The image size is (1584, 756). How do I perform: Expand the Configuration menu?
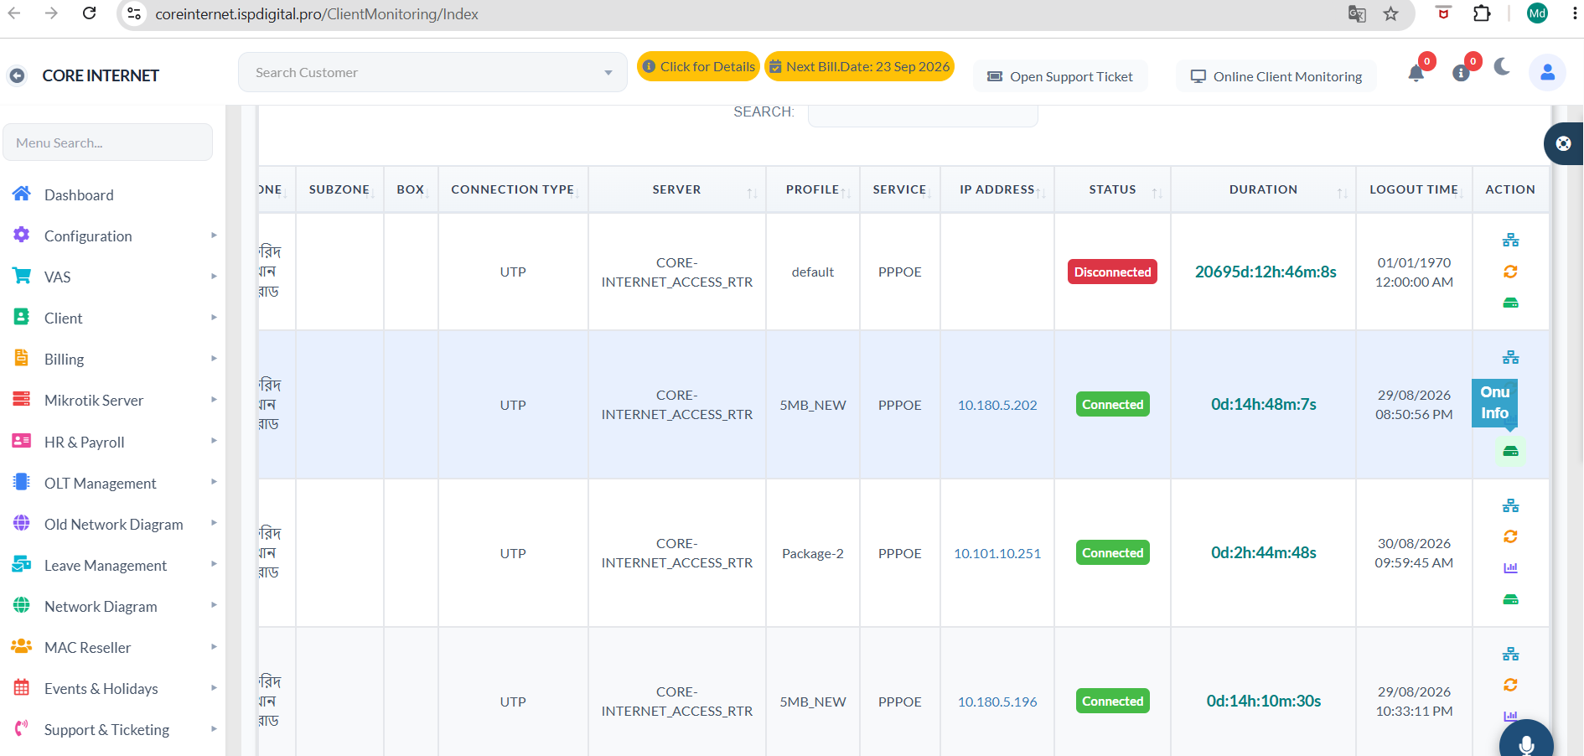pyautogui.click(x=114, y=236)
